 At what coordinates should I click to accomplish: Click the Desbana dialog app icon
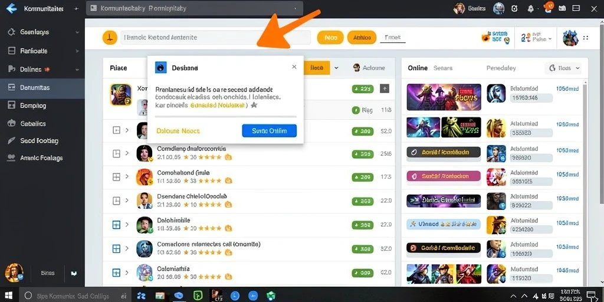160,67
